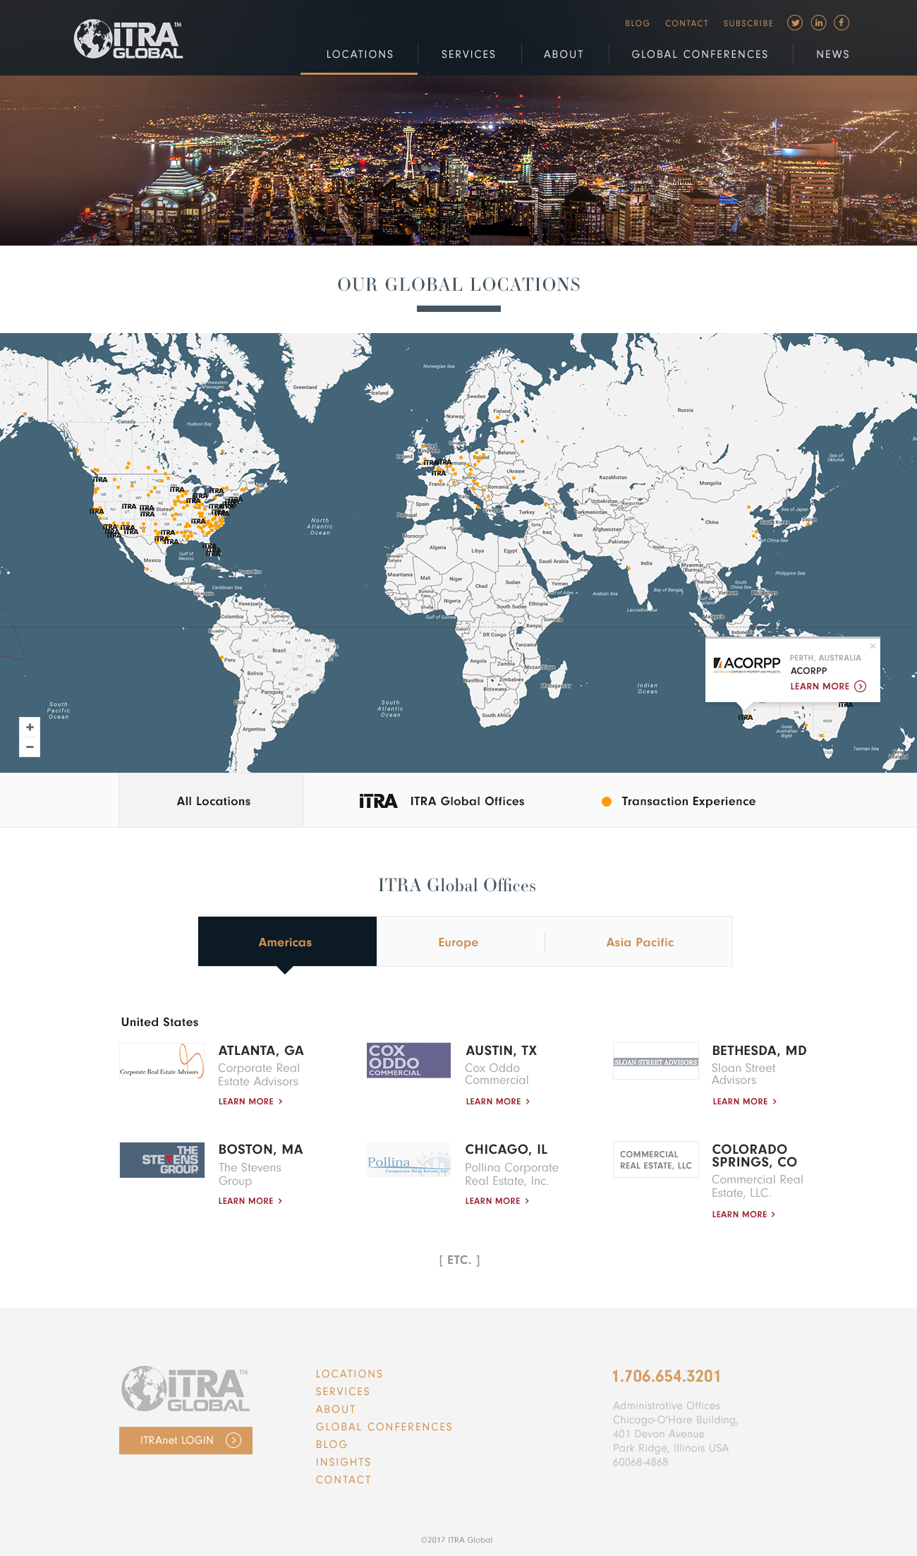Click the BOSTON, MA heading

pyautogui.click(x=260, y=1150)
